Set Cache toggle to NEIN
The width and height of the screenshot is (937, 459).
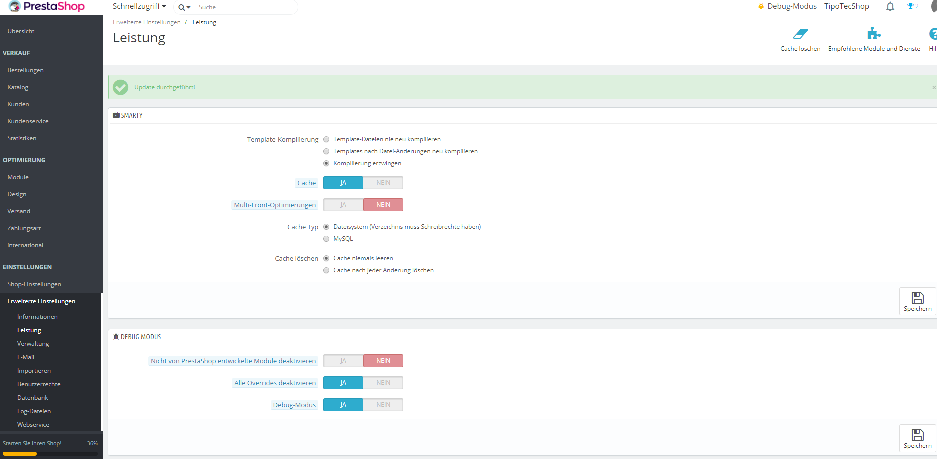(383, 183)
